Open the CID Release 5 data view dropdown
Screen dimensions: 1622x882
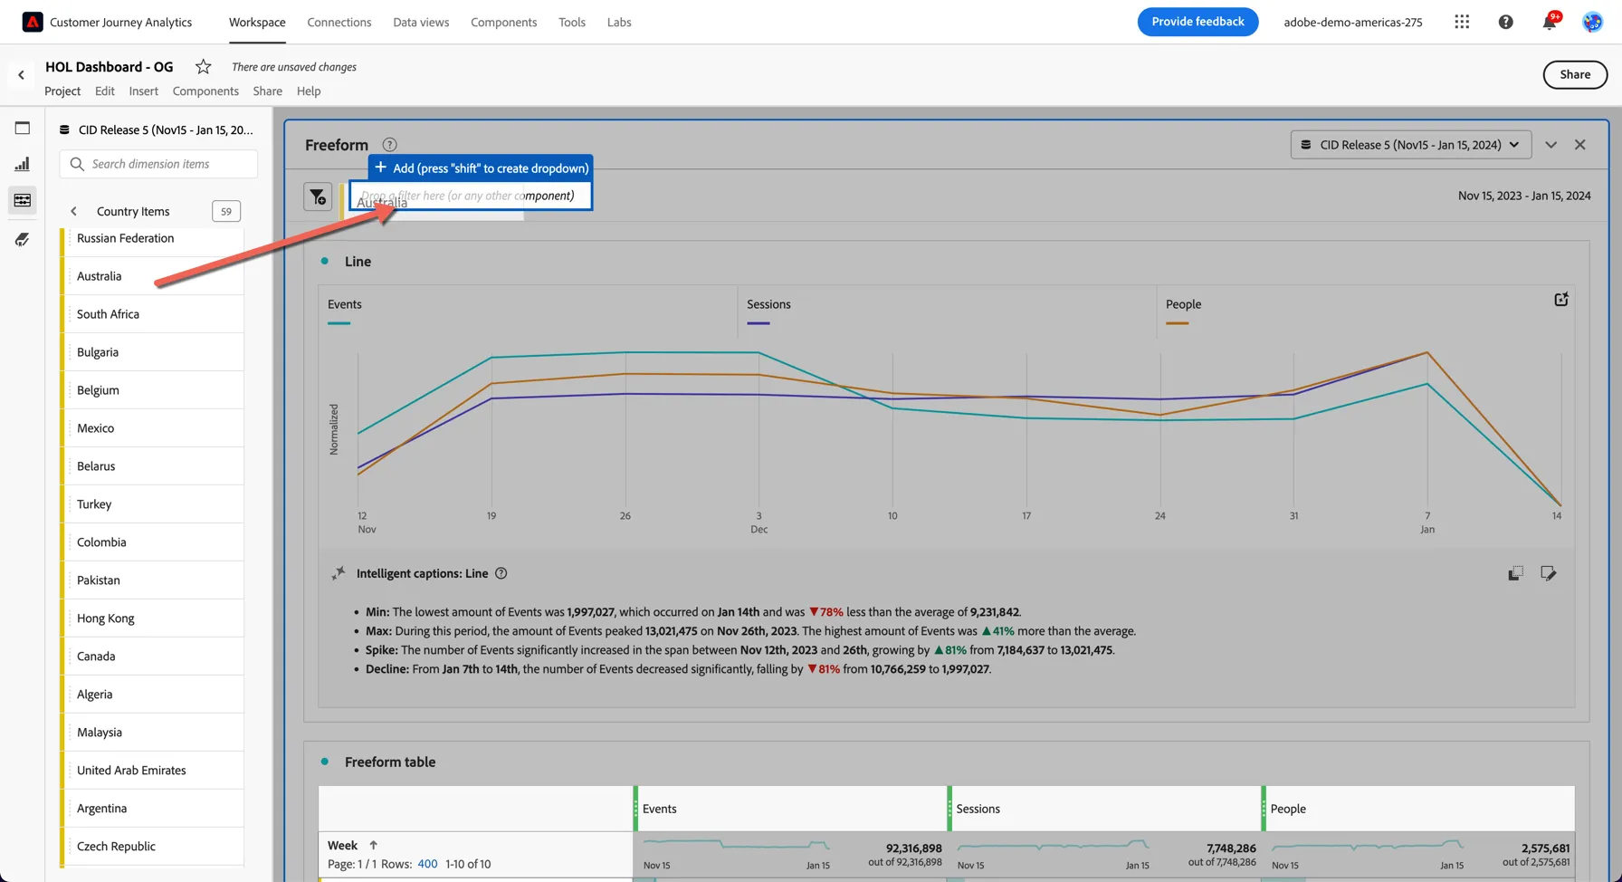(1410, 145)
